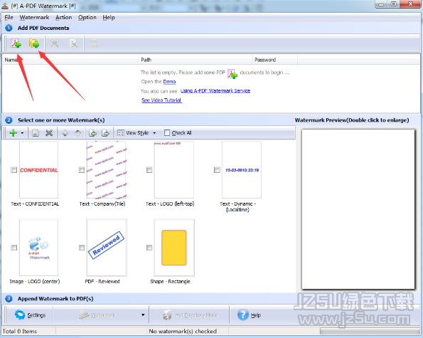Check the Text - Company(Tile) watermark checkbox
Image resolution: width=423 pixels, height=338 pixels.
point(82,170)
